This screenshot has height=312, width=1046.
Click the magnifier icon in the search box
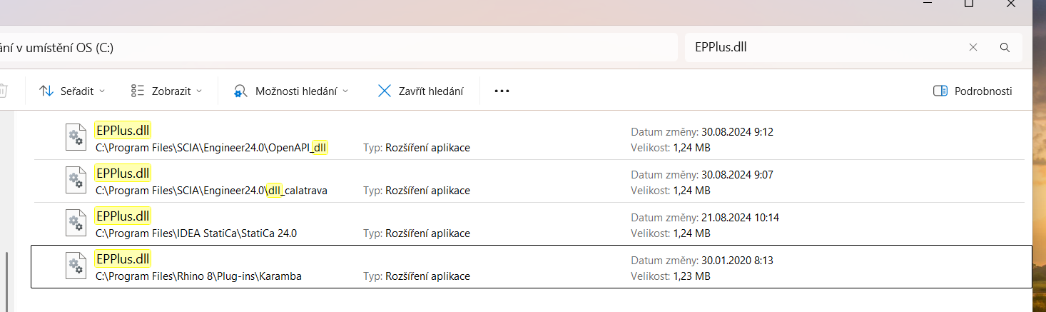1005,48
